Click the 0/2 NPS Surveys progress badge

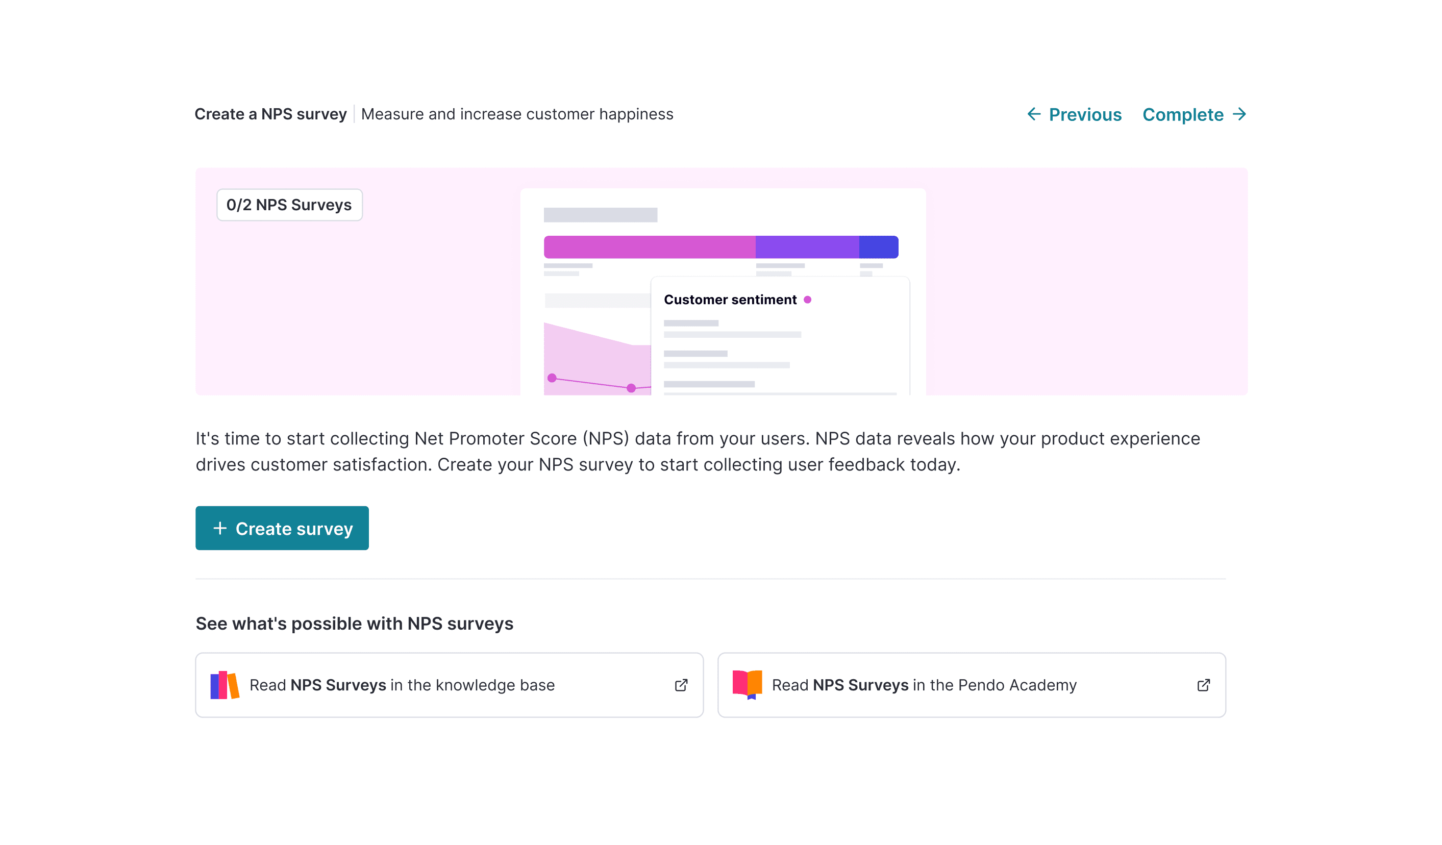[x=289, y=205]
